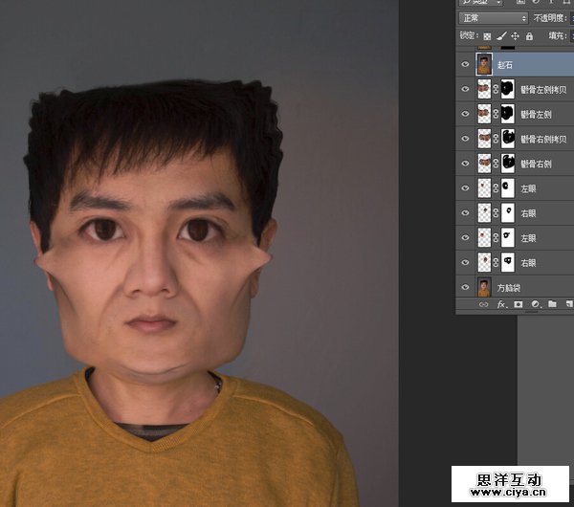Click the lock image pixels brush icon
This screenshot has width=574, height=507.
[x=502, y=35]
